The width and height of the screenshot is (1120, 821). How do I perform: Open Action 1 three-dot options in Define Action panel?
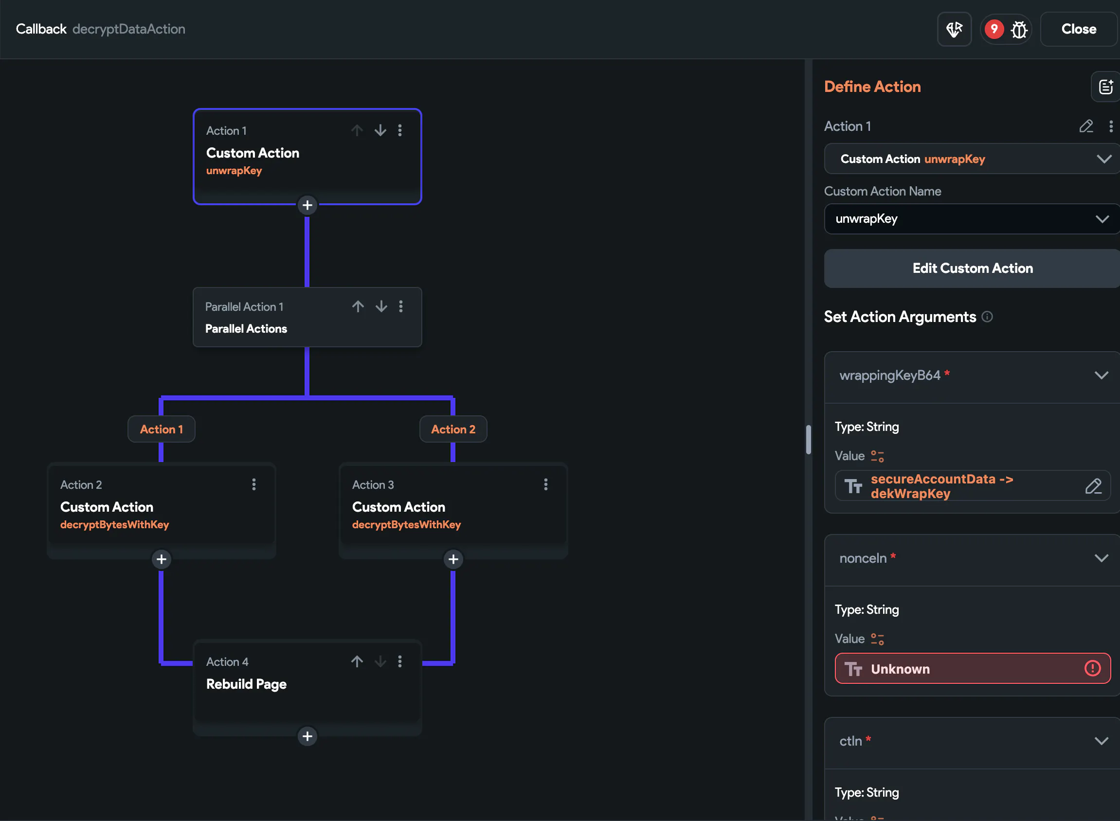pyautogui.click(x=1111, y=126)
